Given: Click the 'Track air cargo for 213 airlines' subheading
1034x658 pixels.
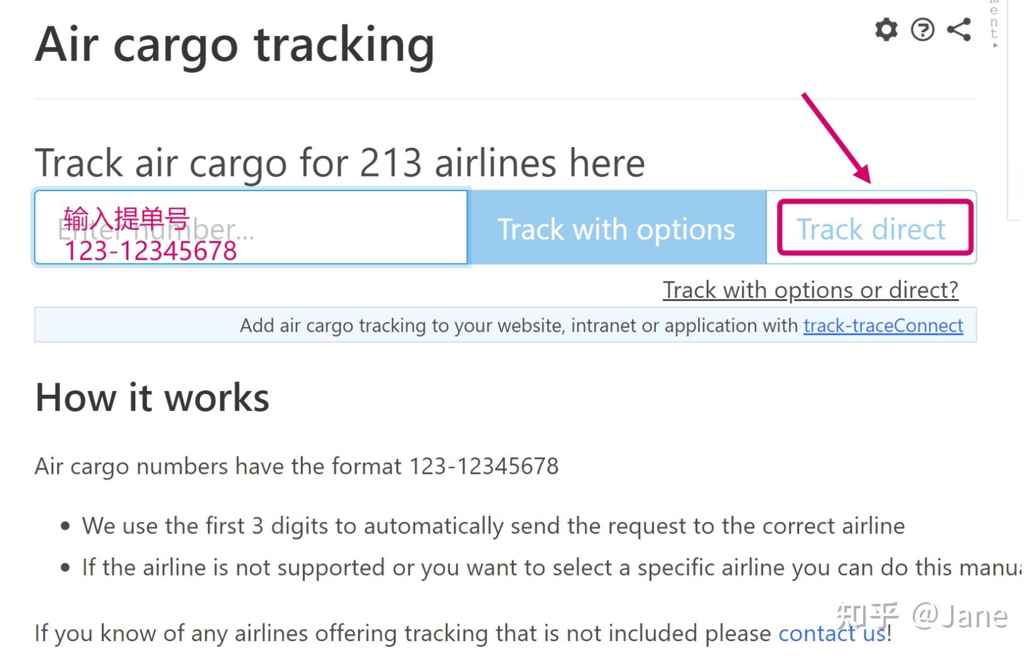Looking at the screenshot, I should click(339, 163).
